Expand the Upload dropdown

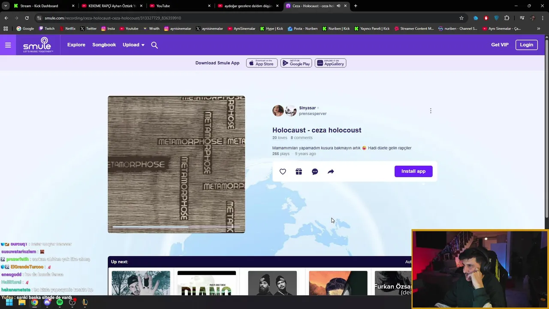133,45
